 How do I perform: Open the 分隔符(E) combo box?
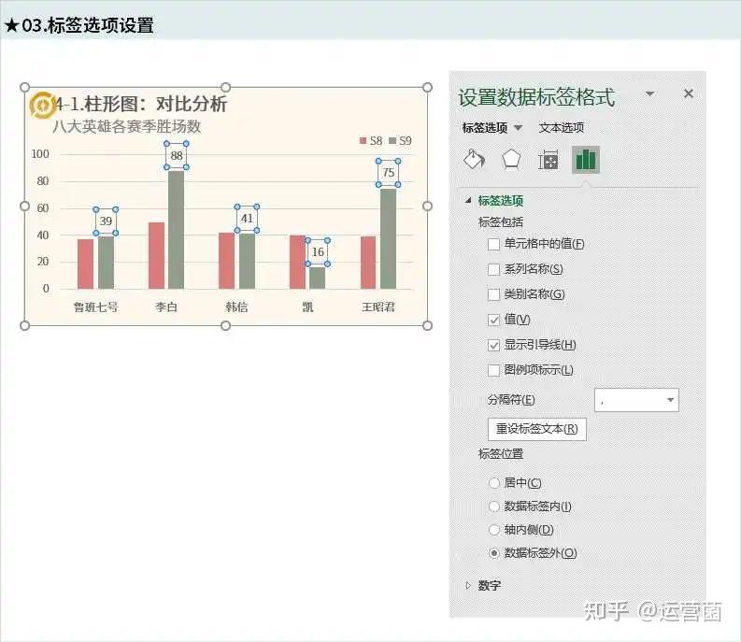tap(636, 400)
